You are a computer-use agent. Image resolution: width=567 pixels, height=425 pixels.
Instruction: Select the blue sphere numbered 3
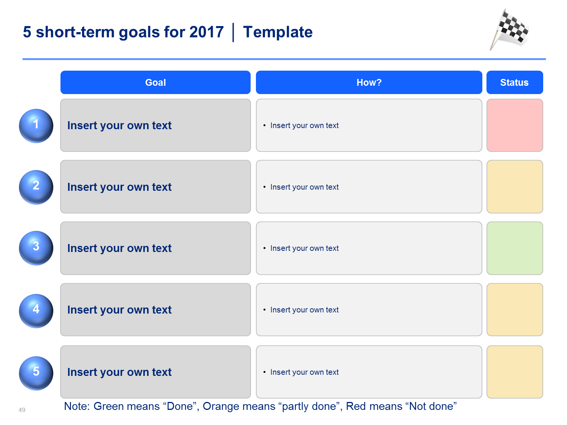pos(36,248)
